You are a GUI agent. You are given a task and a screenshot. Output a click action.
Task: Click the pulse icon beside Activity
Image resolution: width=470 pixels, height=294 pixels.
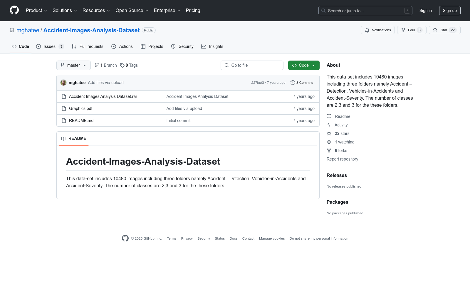(x=329, y=125)
